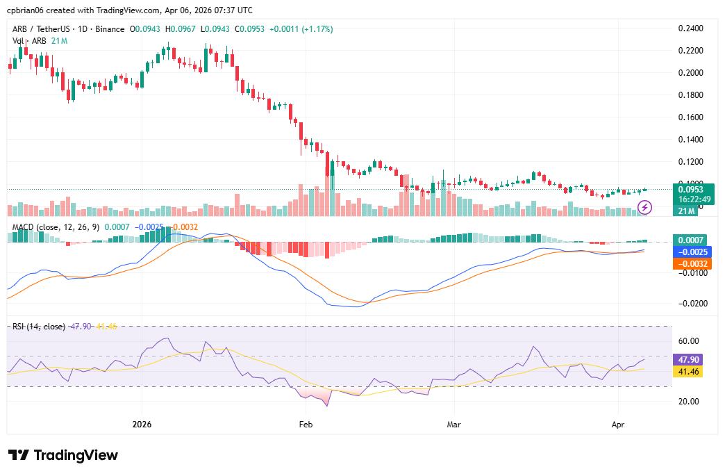Select the Feb label on time axis

(x=305, y=424)
